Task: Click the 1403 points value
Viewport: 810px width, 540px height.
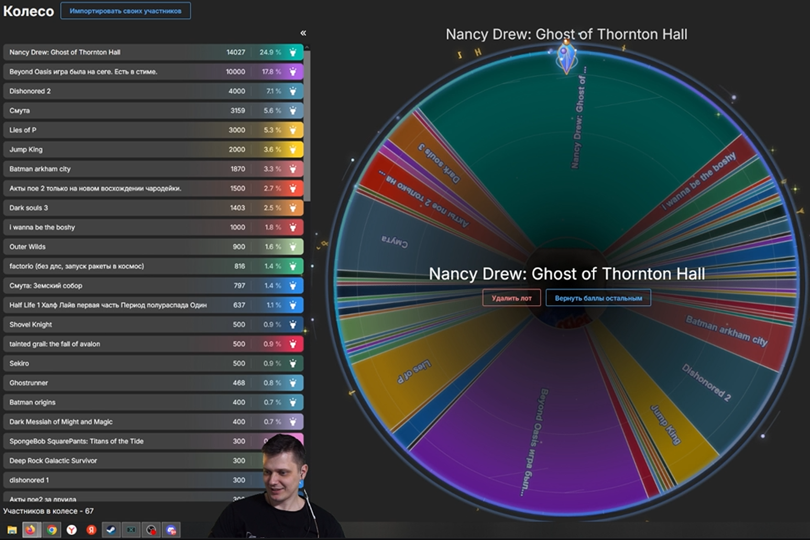Action: click(x=238, y=208)
